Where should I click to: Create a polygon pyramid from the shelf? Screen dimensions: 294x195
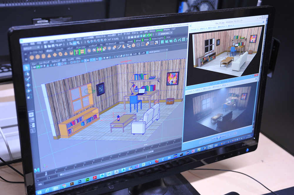(66, 54)
